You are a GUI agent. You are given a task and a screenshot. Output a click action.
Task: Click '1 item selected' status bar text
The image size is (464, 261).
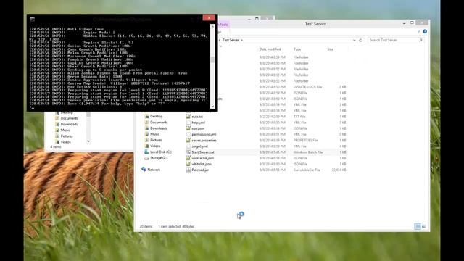[169, 226]
